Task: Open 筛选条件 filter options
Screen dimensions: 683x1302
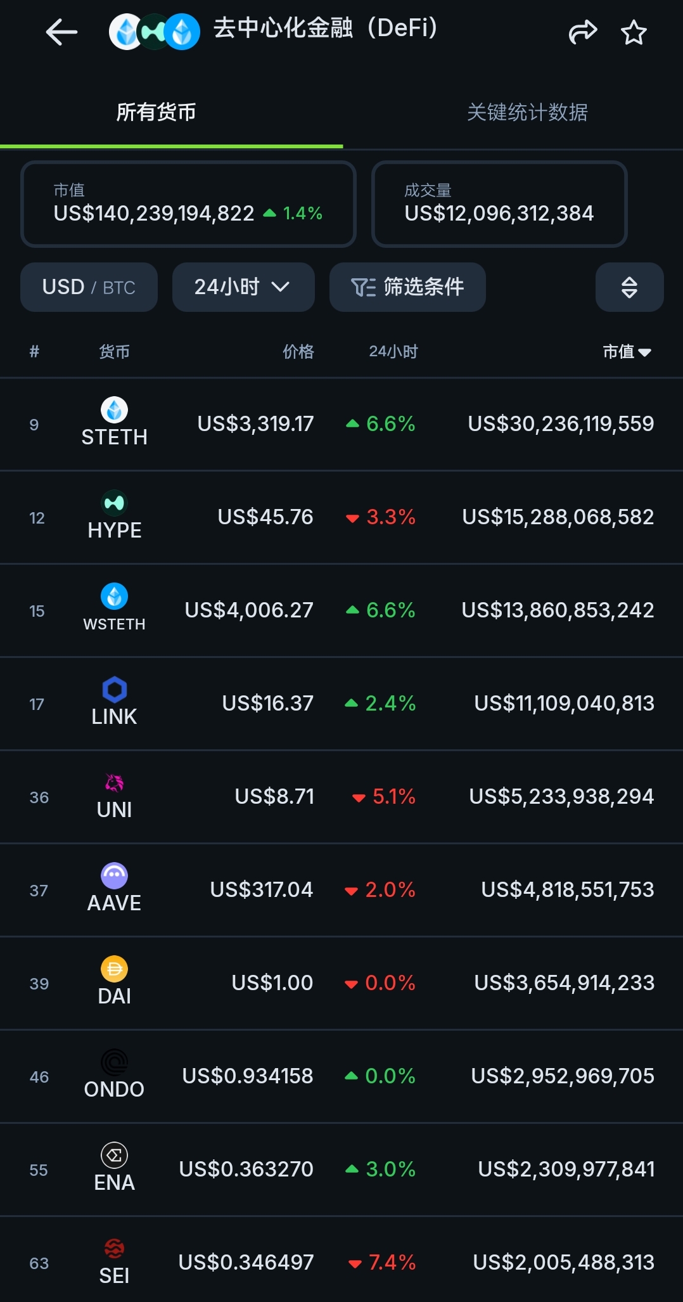Action: pyautogui.click(x=407, y=287)
